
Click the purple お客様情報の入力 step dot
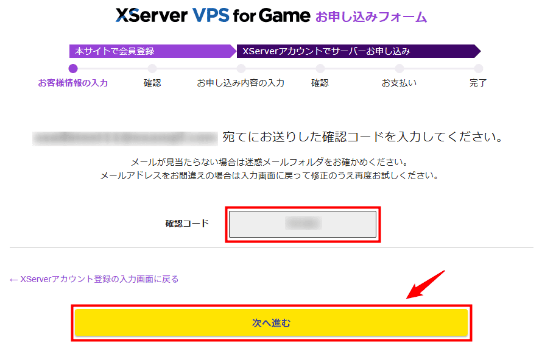coord(73,68)
